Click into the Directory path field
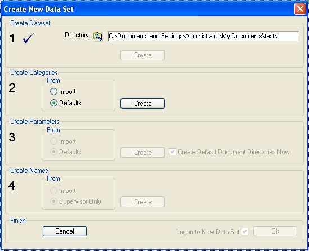The width and height of the screenshot is (309, 251). tap(203, 36)
